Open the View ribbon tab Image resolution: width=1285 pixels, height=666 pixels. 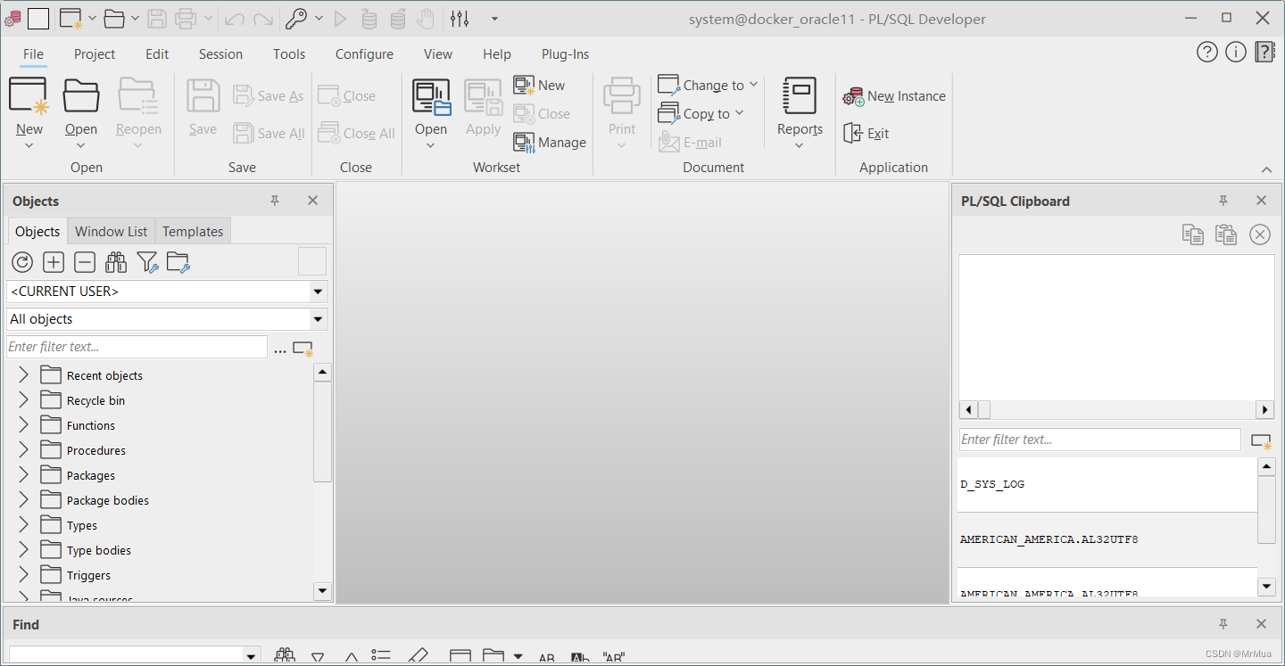(438, 54)
